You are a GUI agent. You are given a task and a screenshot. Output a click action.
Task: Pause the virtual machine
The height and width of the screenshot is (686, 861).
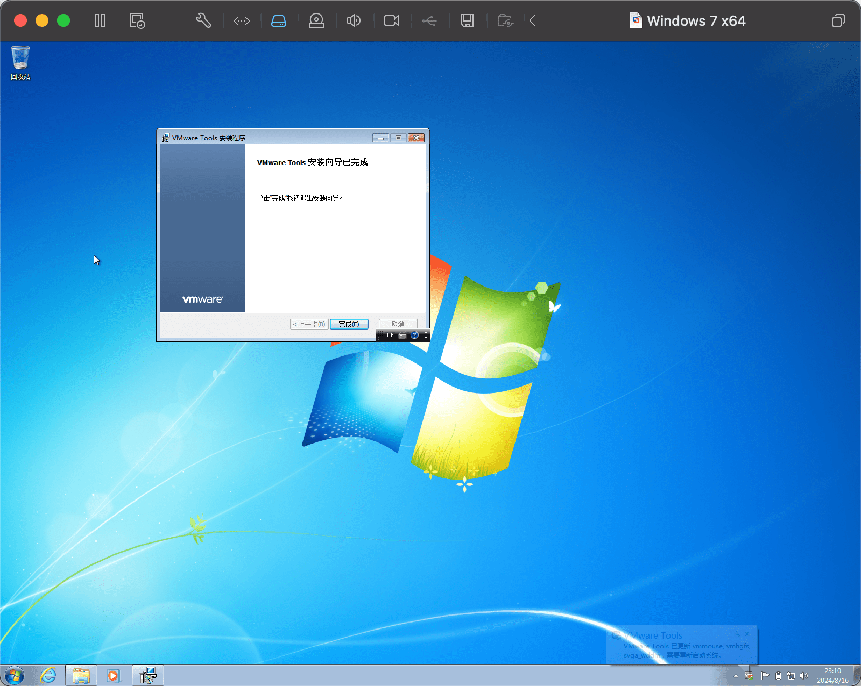pyautogui.click(x=100, y=21)
